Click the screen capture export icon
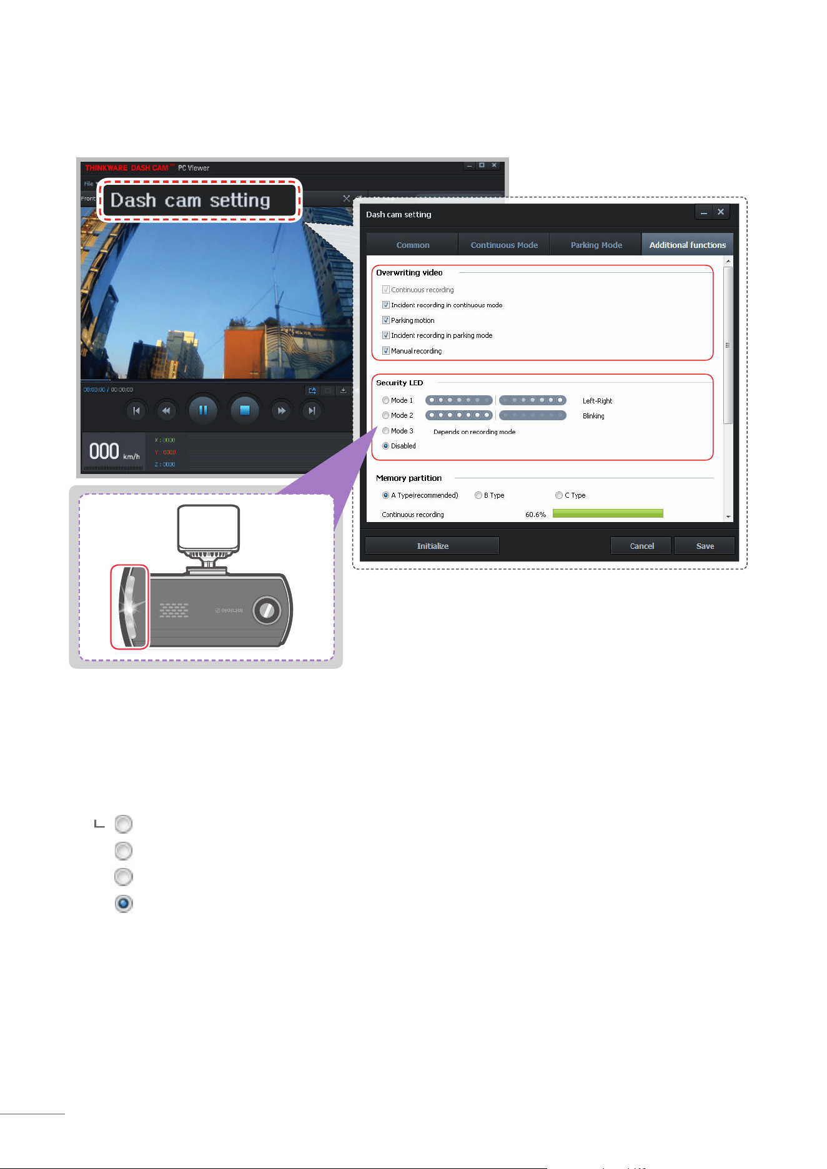This screenshot has width=827, height=1169. 312,390
